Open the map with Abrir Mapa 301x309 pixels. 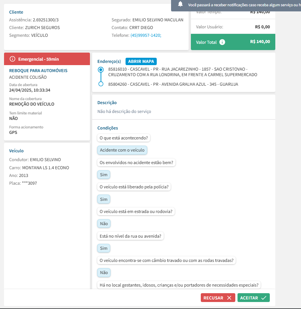pos(141,61)
